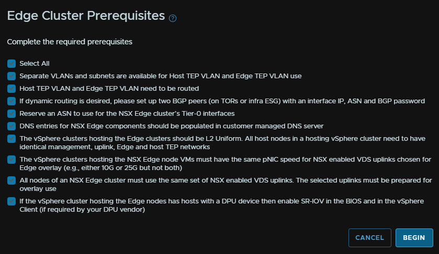The height and width of the screenshot is (254, 439).
Task: Click the 'Select All' label text
Action: (35, 64)
